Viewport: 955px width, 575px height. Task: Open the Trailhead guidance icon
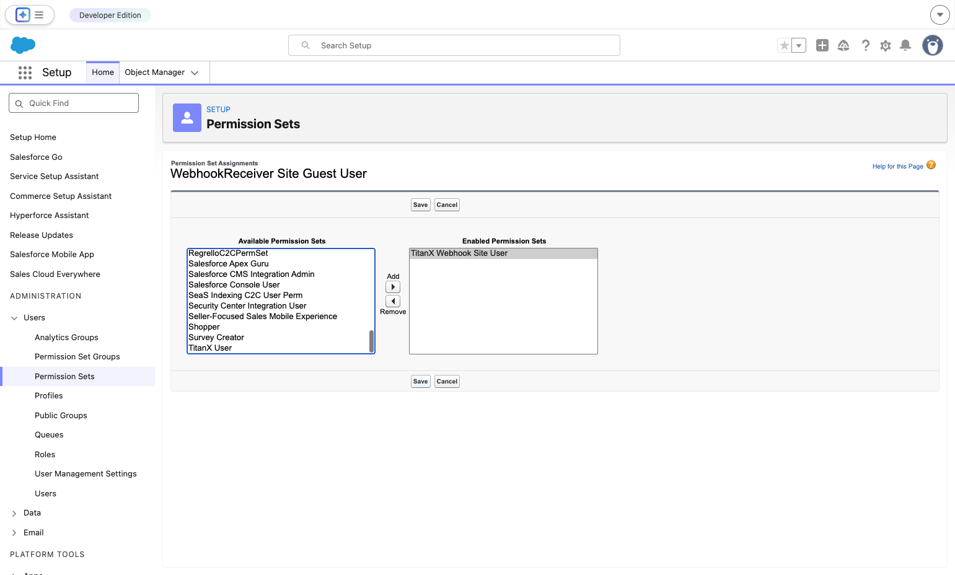tap(843, 45)
